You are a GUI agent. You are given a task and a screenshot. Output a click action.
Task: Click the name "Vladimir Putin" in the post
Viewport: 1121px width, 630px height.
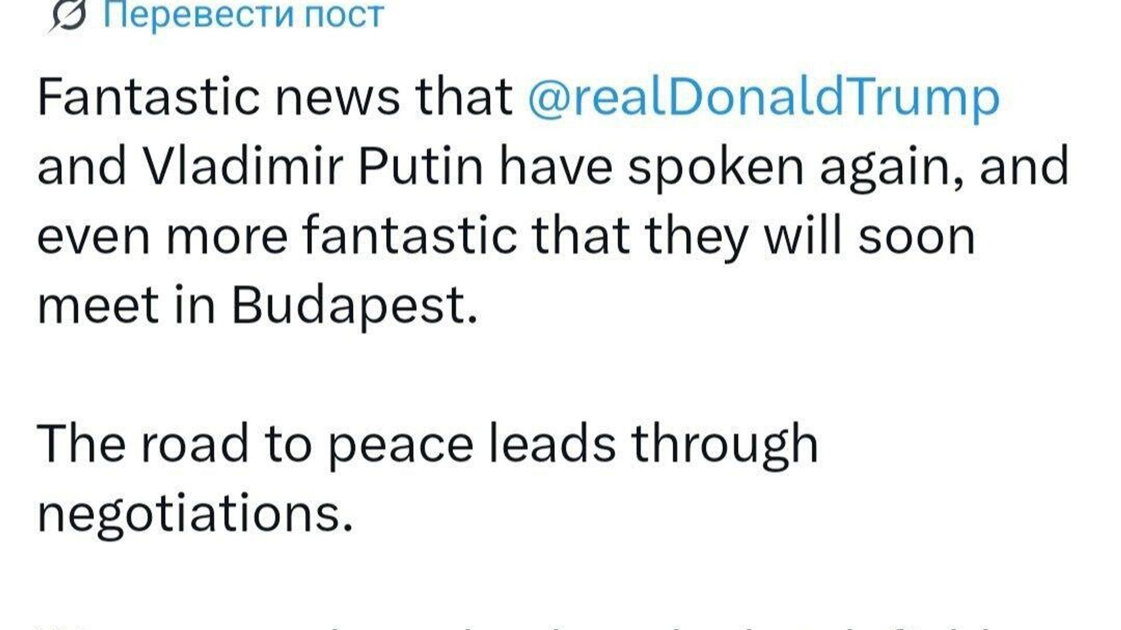click(313, 167)
